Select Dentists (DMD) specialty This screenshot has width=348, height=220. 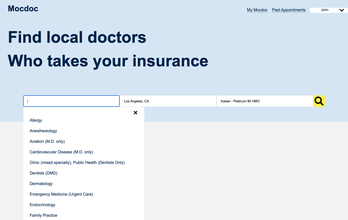(x=44, y=173)
